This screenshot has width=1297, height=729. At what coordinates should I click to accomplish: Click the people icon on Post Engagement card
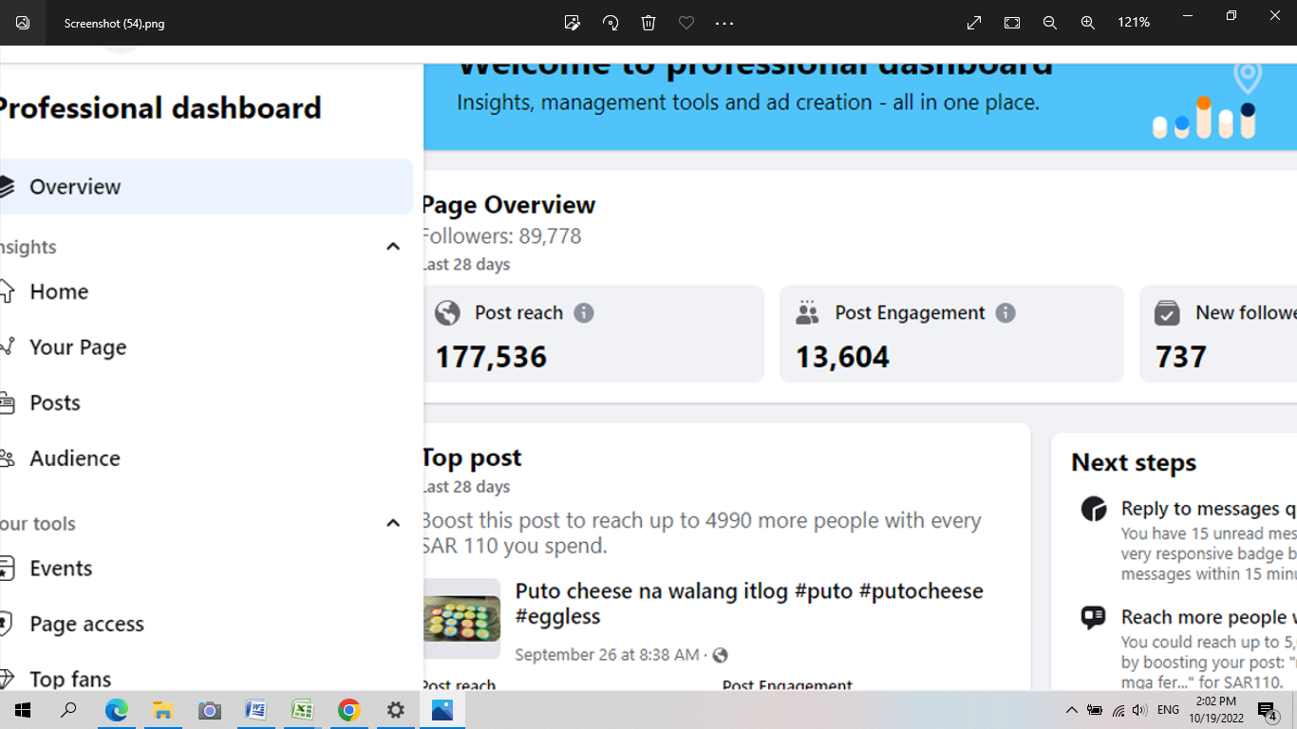807,313
